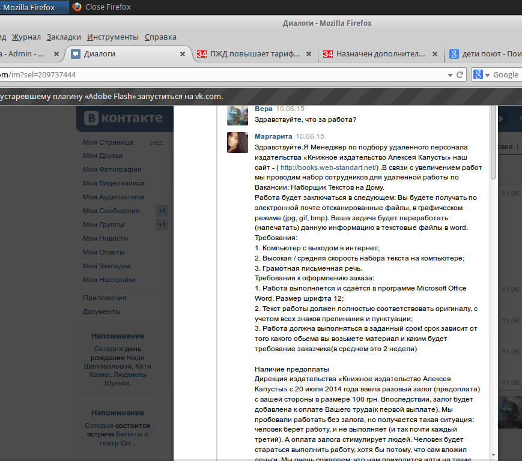This screenshot has width=522, height=461.
Task: Click Вера's message date 10.06.15
Action: (290, 109)
